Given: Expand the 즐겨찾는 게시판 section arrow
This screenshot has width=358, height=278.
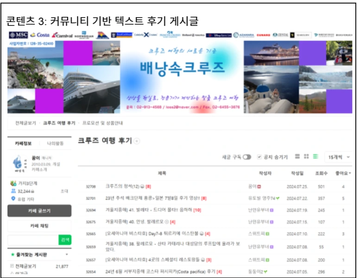Looking at the screenshot, I should (x=67, y=254).
